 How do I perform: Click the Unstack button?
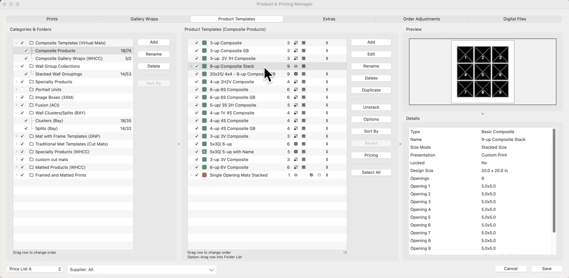[x=371, y=107]
